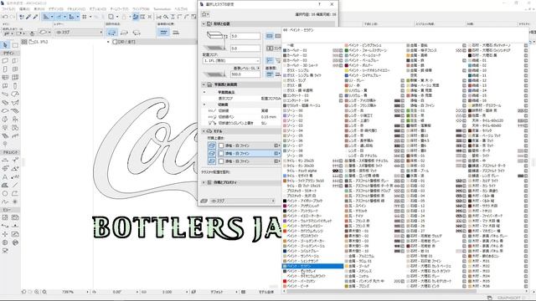Viewport: 536px width, 301px height.
Task: Click the Undo arrow icon
Action: 5,17
